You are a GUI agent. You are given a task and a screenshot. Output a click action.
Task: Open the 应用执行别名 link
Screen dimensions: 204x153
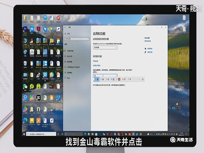pos(97,66)
